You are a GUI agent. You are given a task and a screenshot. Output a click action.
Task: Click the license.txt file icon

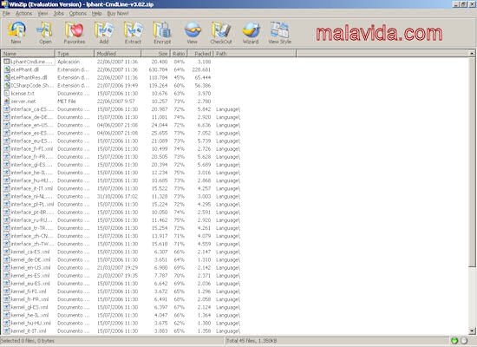tap(7, 93)
